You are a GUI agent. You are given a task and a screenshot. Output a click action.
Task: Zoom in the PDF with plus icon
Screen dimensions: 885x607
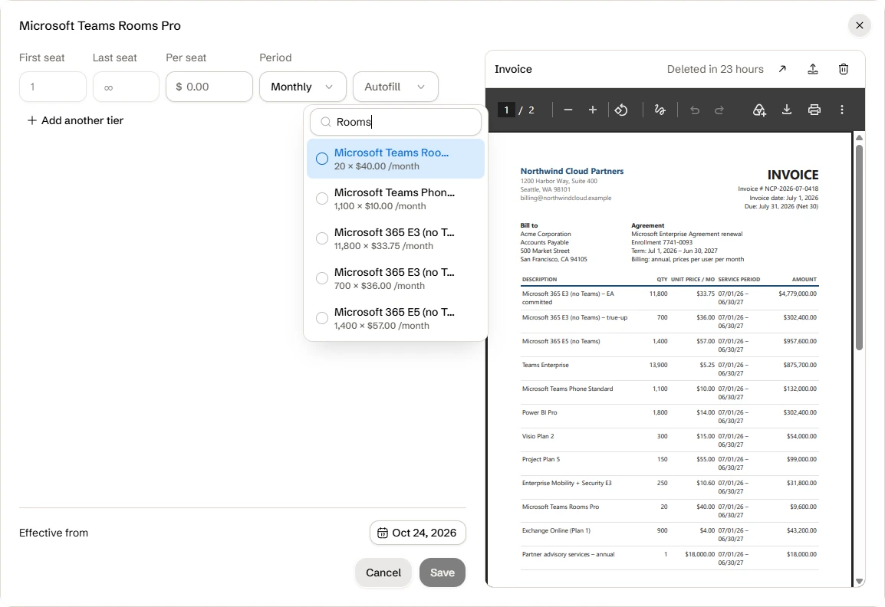593,110
